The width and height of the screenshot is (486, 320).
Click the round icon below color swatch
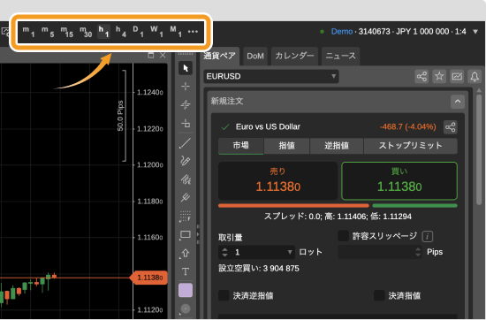[186, 309]
